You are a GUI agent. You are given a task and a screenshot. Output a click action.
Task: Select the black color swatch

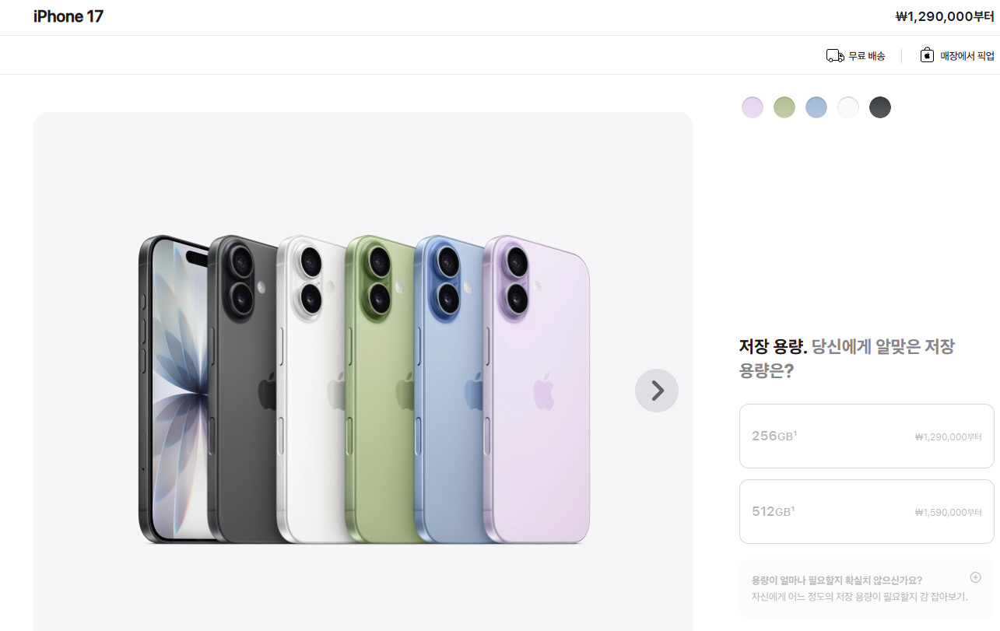pos(880,107)
